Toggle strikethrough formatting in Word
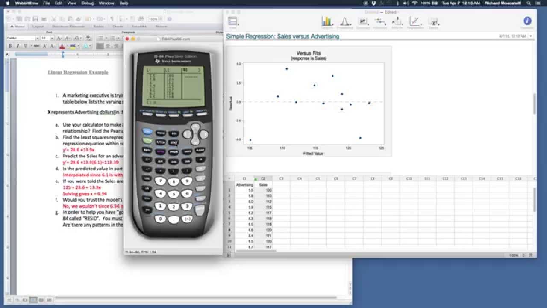This screenshot has width=547, height=308. 36,46
